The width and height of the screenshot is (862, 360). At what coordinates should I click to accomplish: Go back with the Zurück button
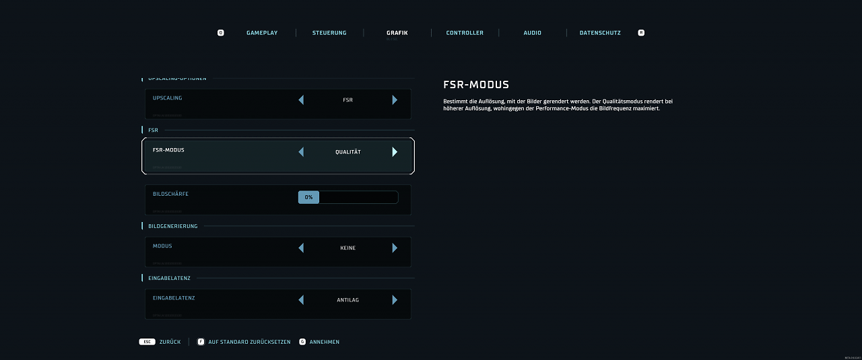pos(170,342)
